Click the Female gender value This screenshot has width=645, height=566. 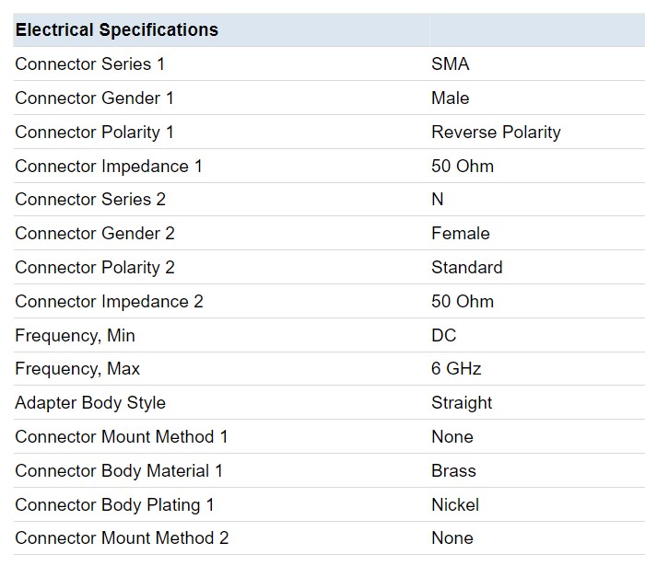(461, 234)
